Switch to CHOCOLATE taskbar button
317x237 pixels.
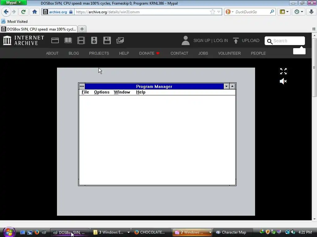point(151,232)
